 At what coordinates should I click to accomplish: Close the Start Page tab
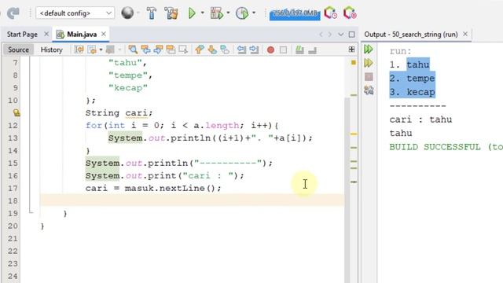click(46, 34)
